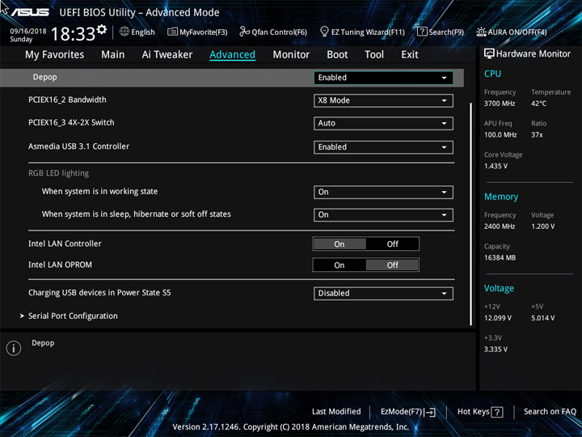The height and width of the screenshot is (437, 582).
Task: Open Search(F9) question icon
Action: click(422, 32)
